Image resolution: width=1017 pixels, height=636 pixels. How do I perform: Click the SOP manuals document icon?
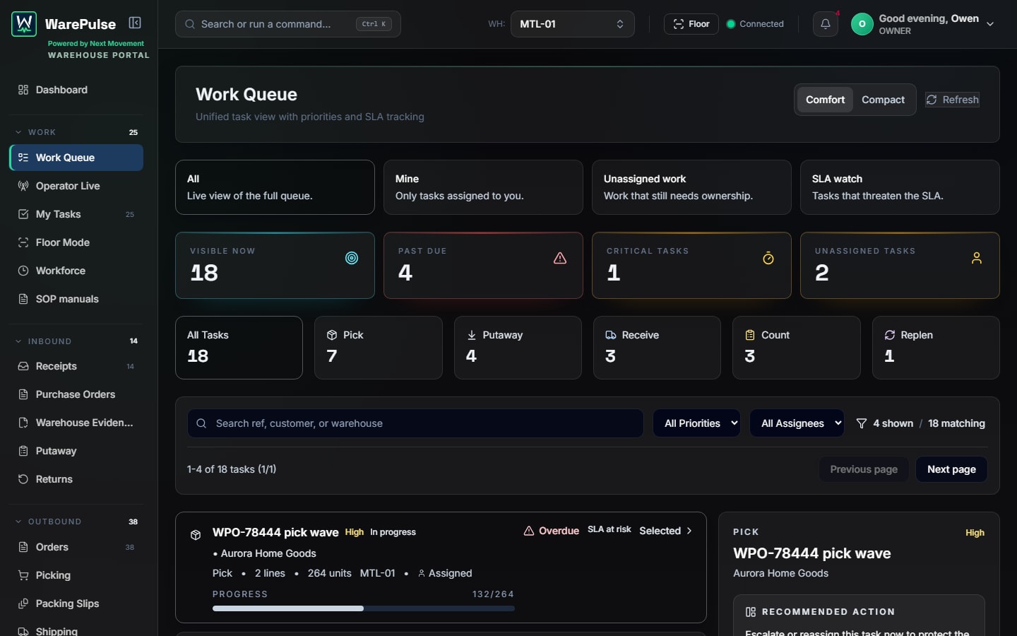(23, 299)
